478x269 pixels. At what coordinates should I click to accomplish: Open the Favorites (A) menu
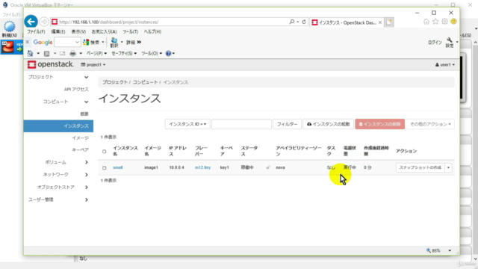(x=105, y=31)
